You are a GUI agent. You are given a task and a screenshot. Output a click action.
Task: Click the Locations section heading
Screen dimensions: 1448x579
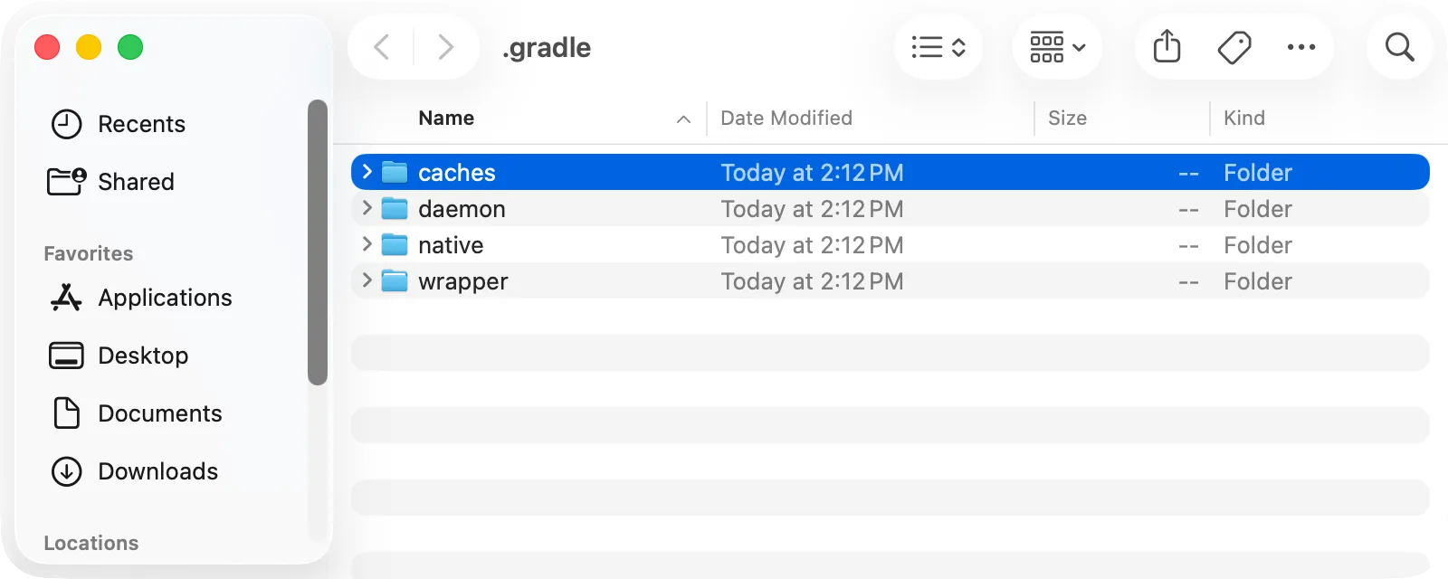click(x=91, y=543)
